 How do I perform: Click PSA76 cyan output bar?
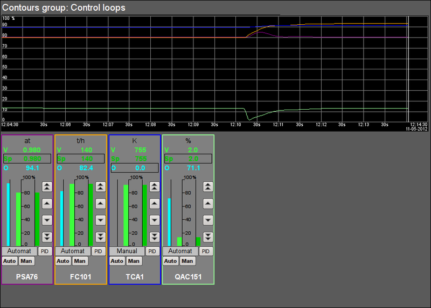tap(8, 214)
